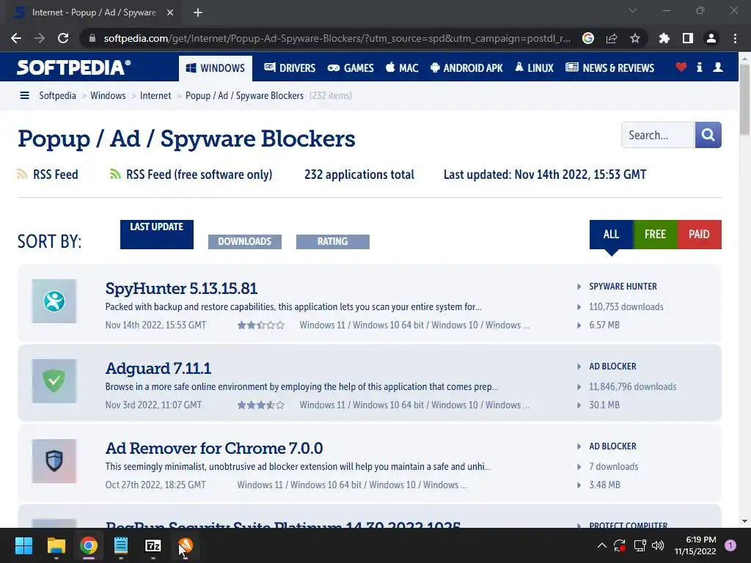Viewport: 751px width, 563px height.
Task: Open the RSS Feed link
Action: (x=48, y=174)
